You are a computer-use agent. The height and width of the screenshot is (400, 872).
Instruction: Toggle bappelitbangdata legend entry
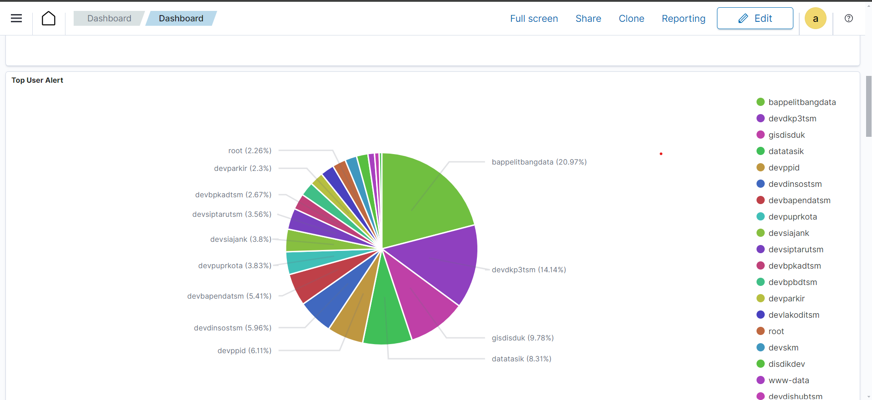pos(802,102)
